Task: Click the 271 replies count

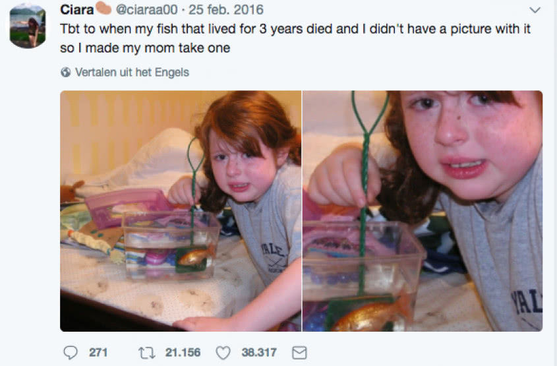Action: pyautogui.click(x=98, y=353)
